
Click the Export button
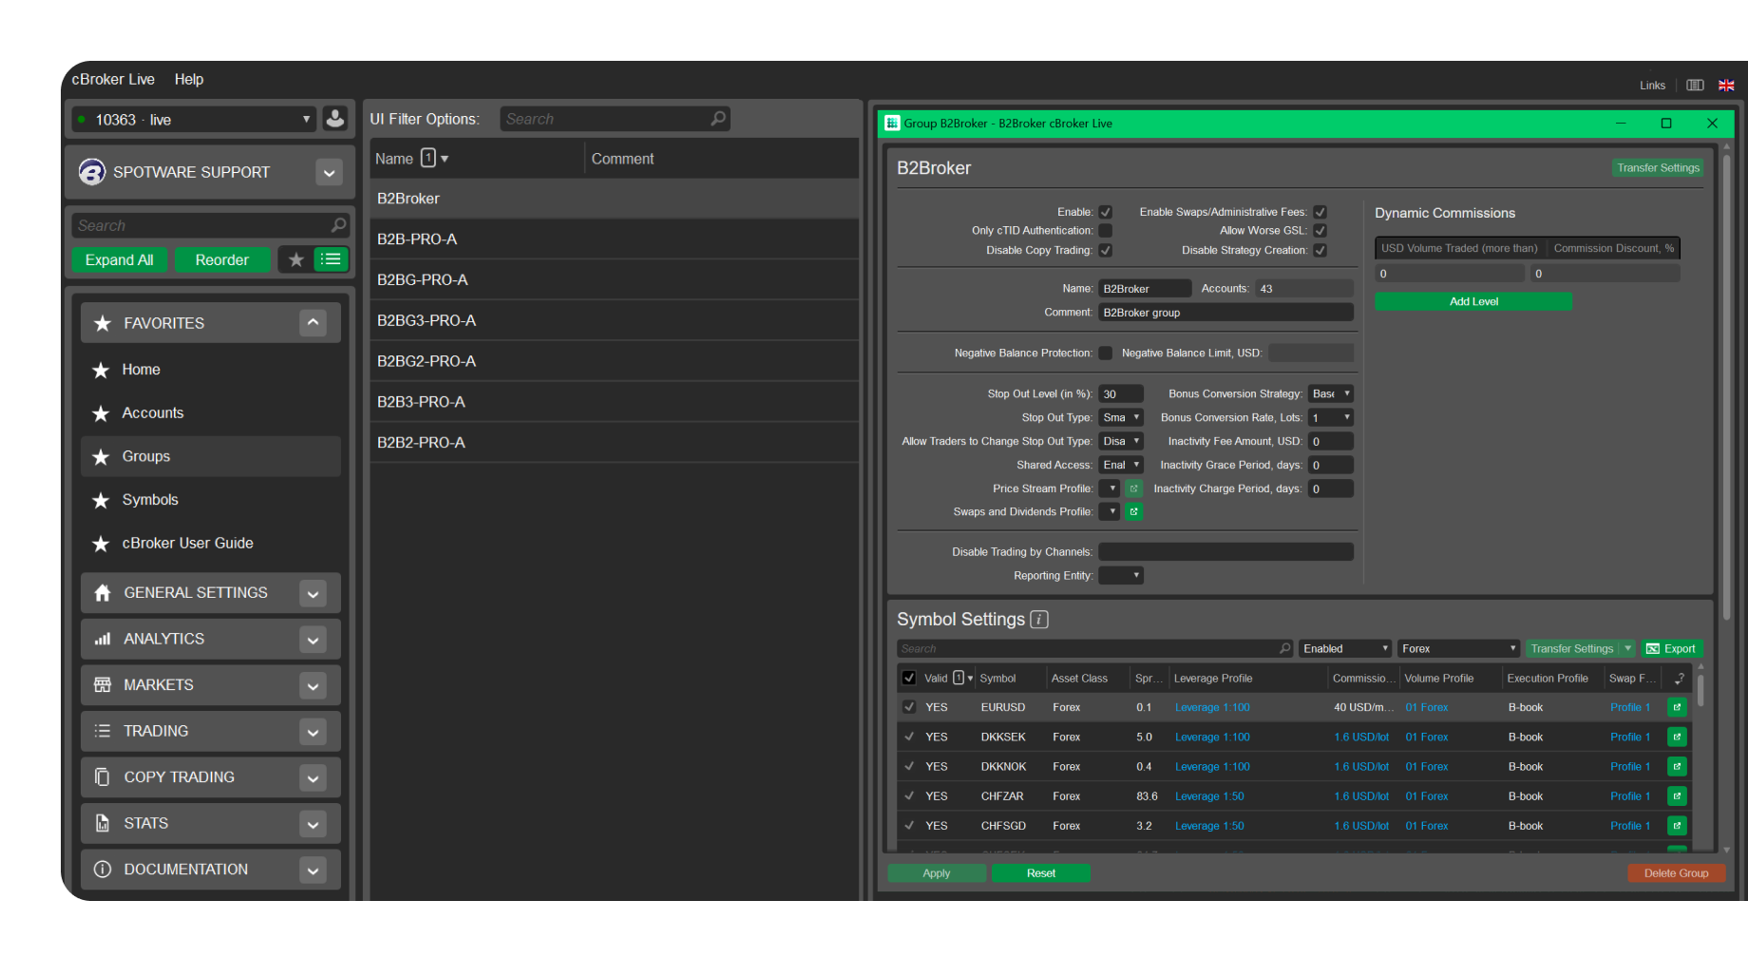(1671, 648)
